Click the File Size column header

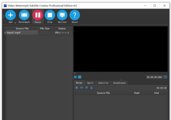tap(45, 28)
